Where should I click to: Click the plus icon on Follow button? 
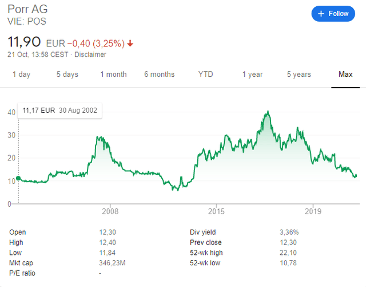321,14
